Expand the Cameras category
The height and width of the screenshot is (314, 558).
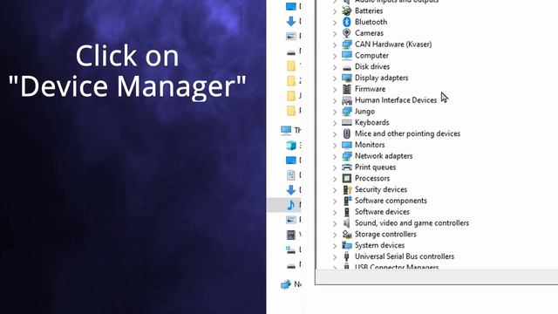(335, 34)
